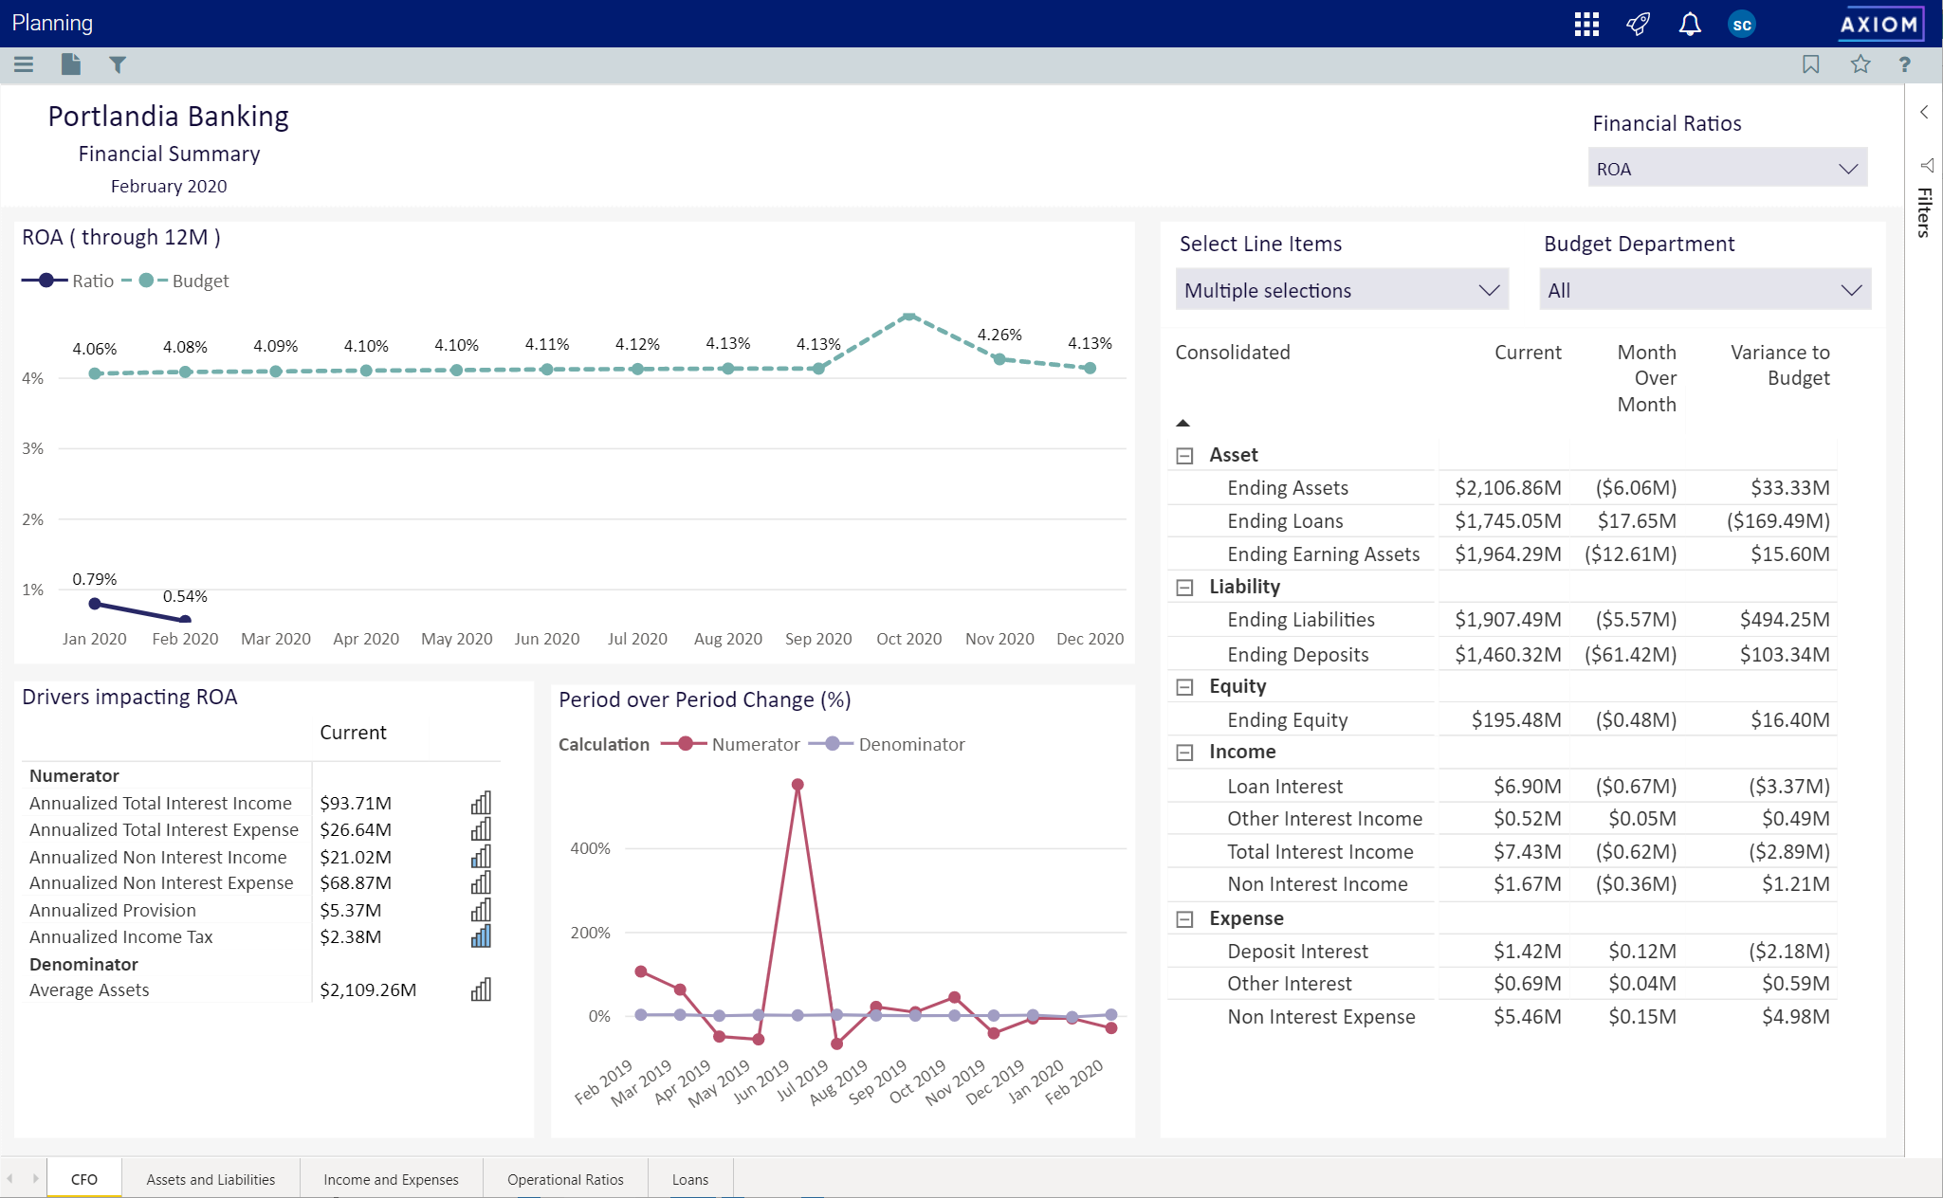Click the bookmark icon
1943x1198 pixels.
coord(1811,64)
